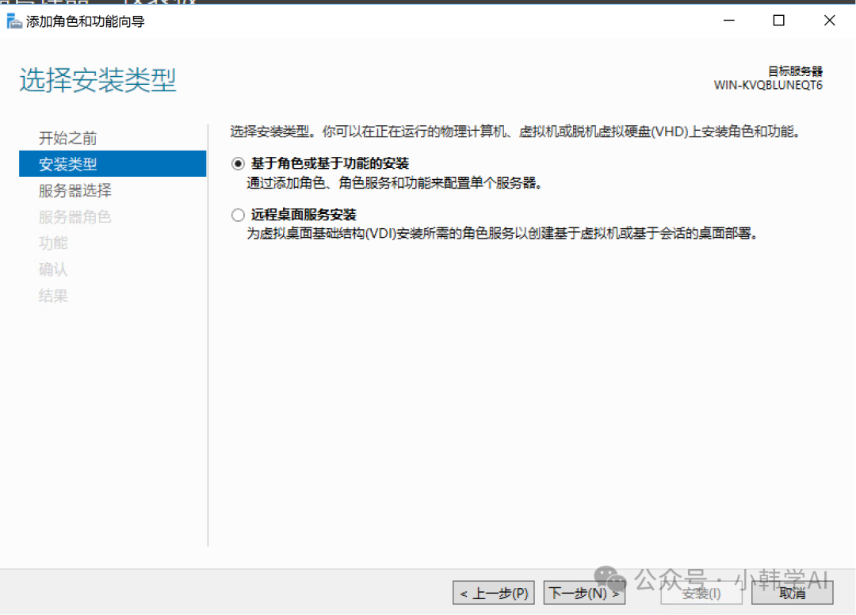The width and height of the screenshot is (856, 615).
Task: Select the 确认 step in the sidebar
Action: pyautogui.click(x=54, y=269)
